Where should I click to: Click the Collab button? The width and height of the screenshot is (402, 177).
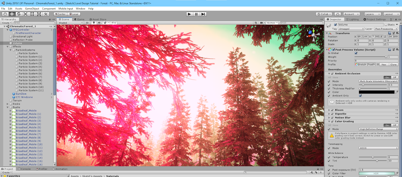[x=324, y=14]
